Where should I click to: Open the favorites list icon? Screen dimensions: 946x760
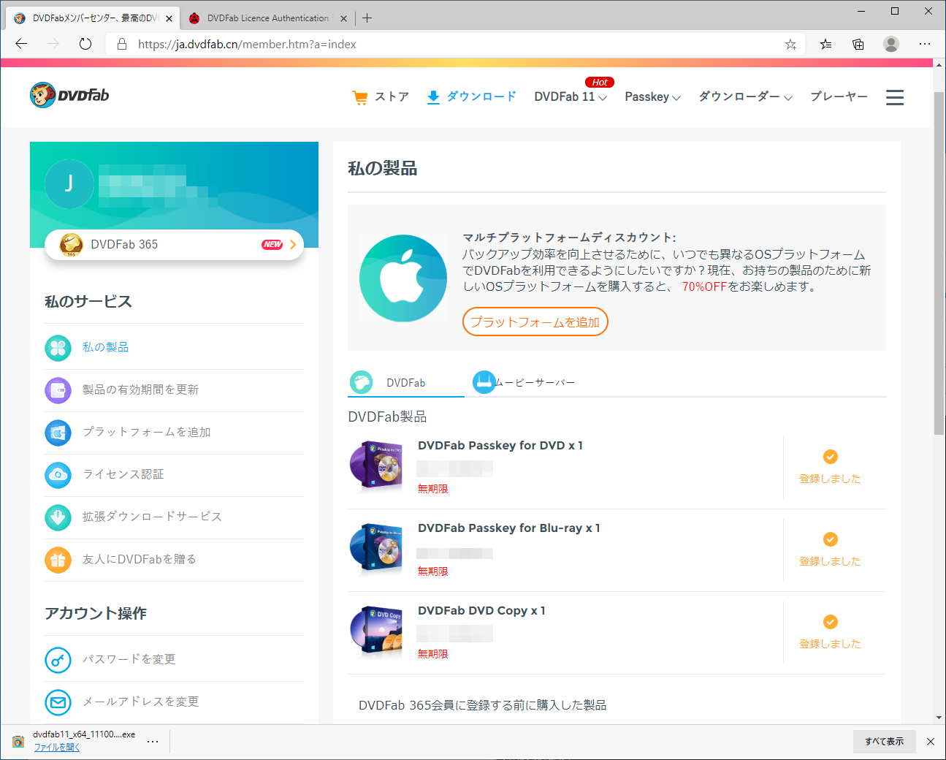[825, 44]
